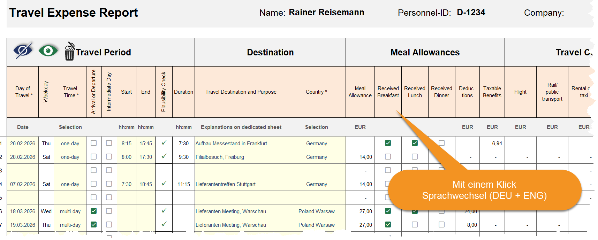The image size is (598, 240).
Task: Edit the Personnel-ID D-1234 field
Action: pyautogui.click(x=471, y=13)
